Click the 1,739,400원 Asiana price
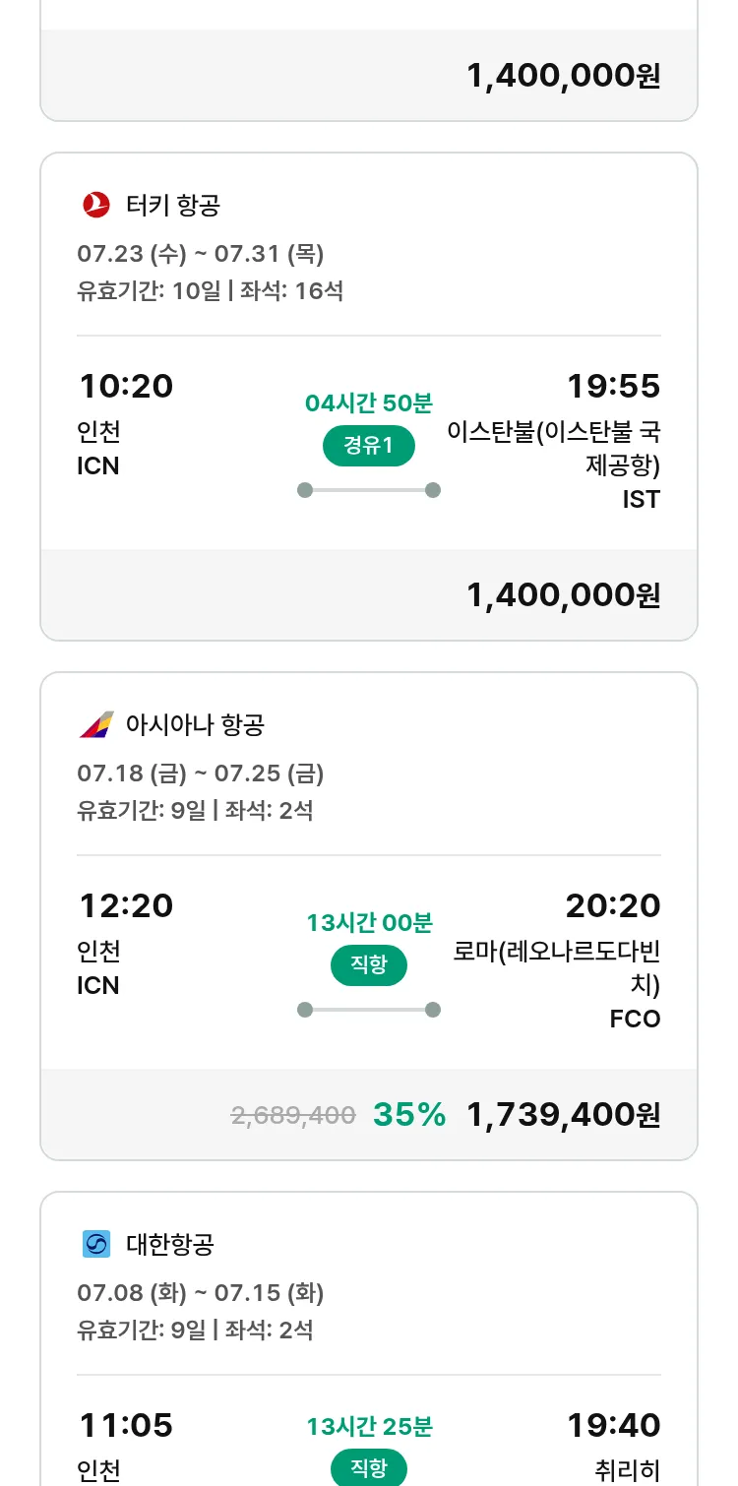 563,1114
